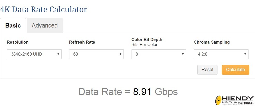The image size is (255, 107).
Task: Click the Bits Per Color subtitle text
Action: [x=144, y=45]
